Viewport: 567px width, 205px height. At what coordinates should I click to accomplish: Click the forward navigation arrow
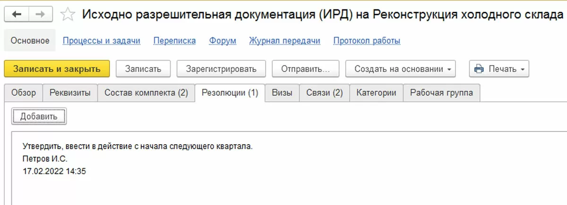41,15
